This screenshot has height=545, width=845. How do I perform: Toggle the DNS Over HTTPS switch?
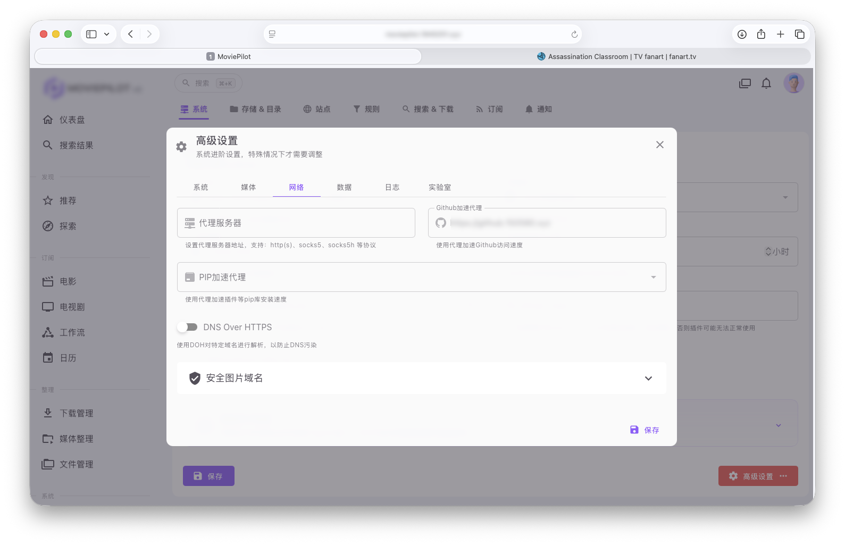(188, 327)
